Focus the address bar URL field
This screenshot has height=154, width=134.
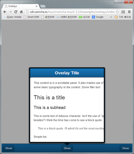pyautogui.click(x=72, y=12)
